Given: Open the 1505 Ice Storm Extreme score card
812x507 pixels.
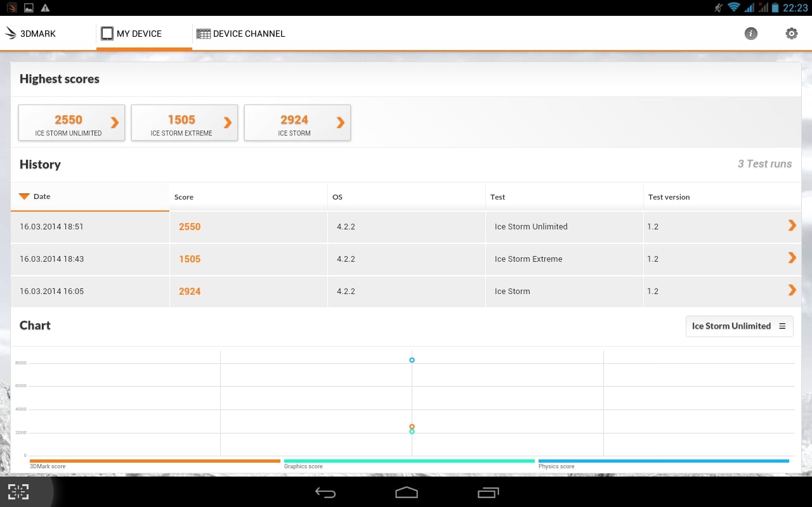Looking at the screenshot, I should (x=185, y=123).
